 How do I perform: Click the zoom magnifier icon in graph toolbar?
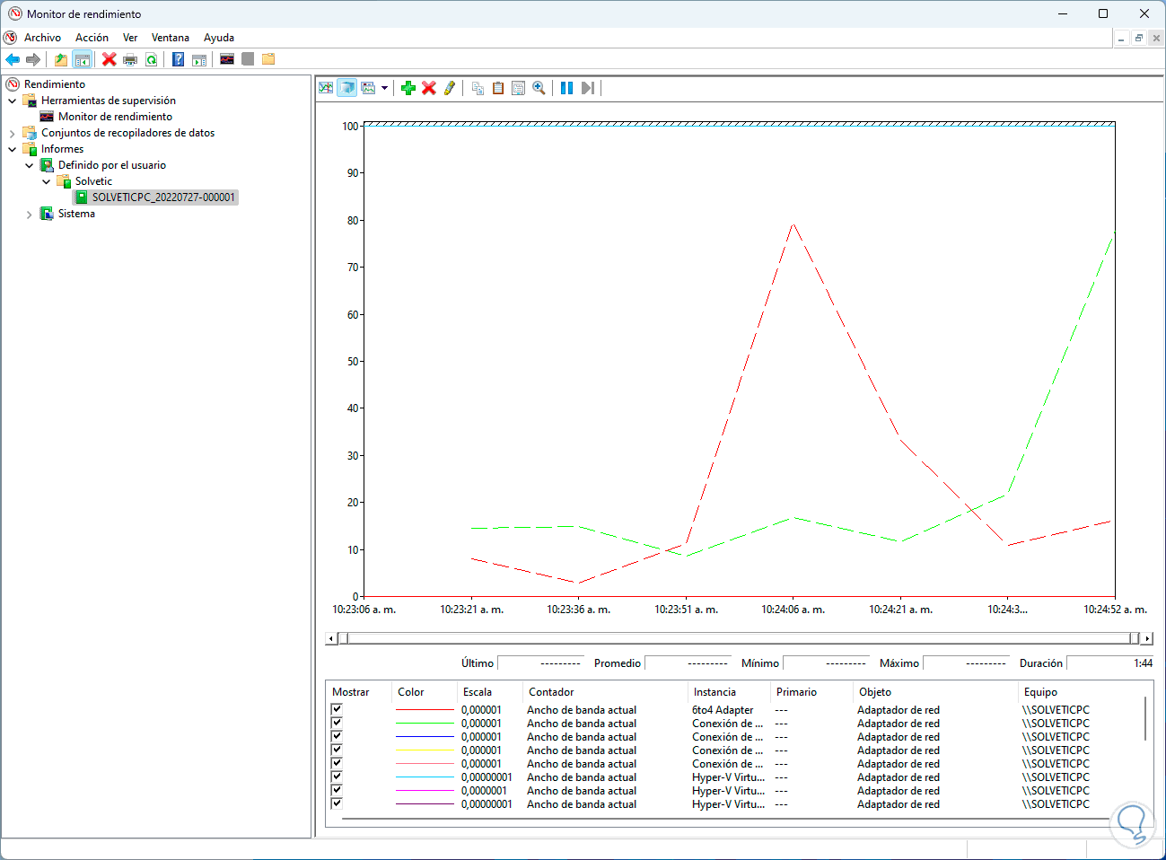[x=539, y=88]
